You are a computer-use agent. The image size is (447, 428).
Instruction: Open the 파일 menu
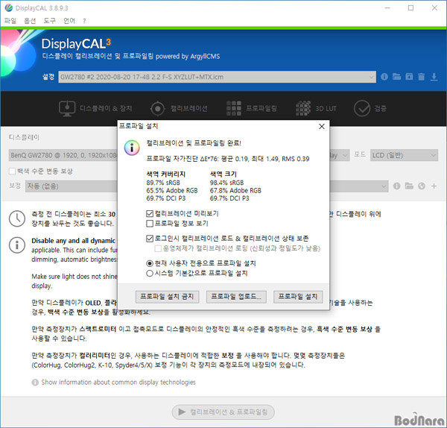(10, 21)
